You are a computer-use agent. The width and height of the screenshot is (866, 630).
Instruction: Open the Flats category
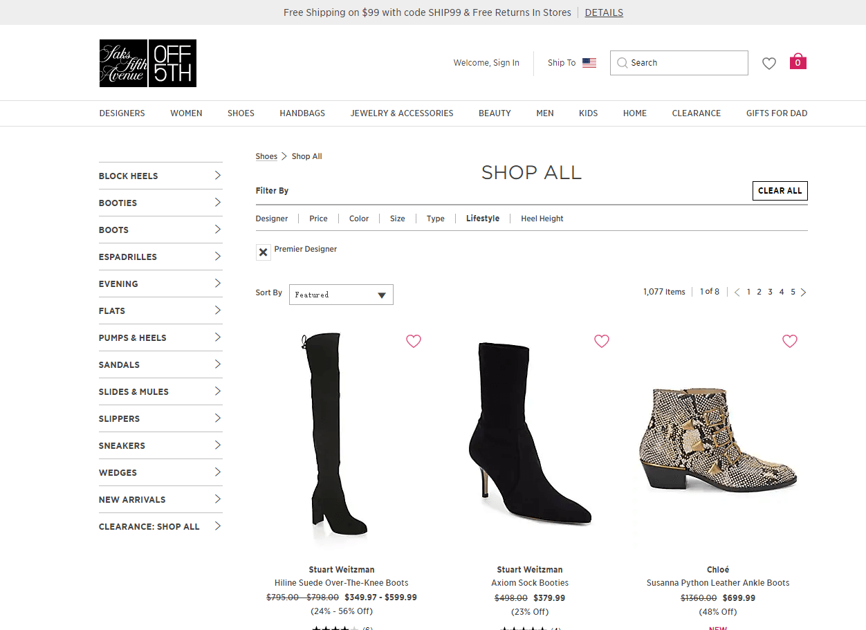(x=160, y=311)
